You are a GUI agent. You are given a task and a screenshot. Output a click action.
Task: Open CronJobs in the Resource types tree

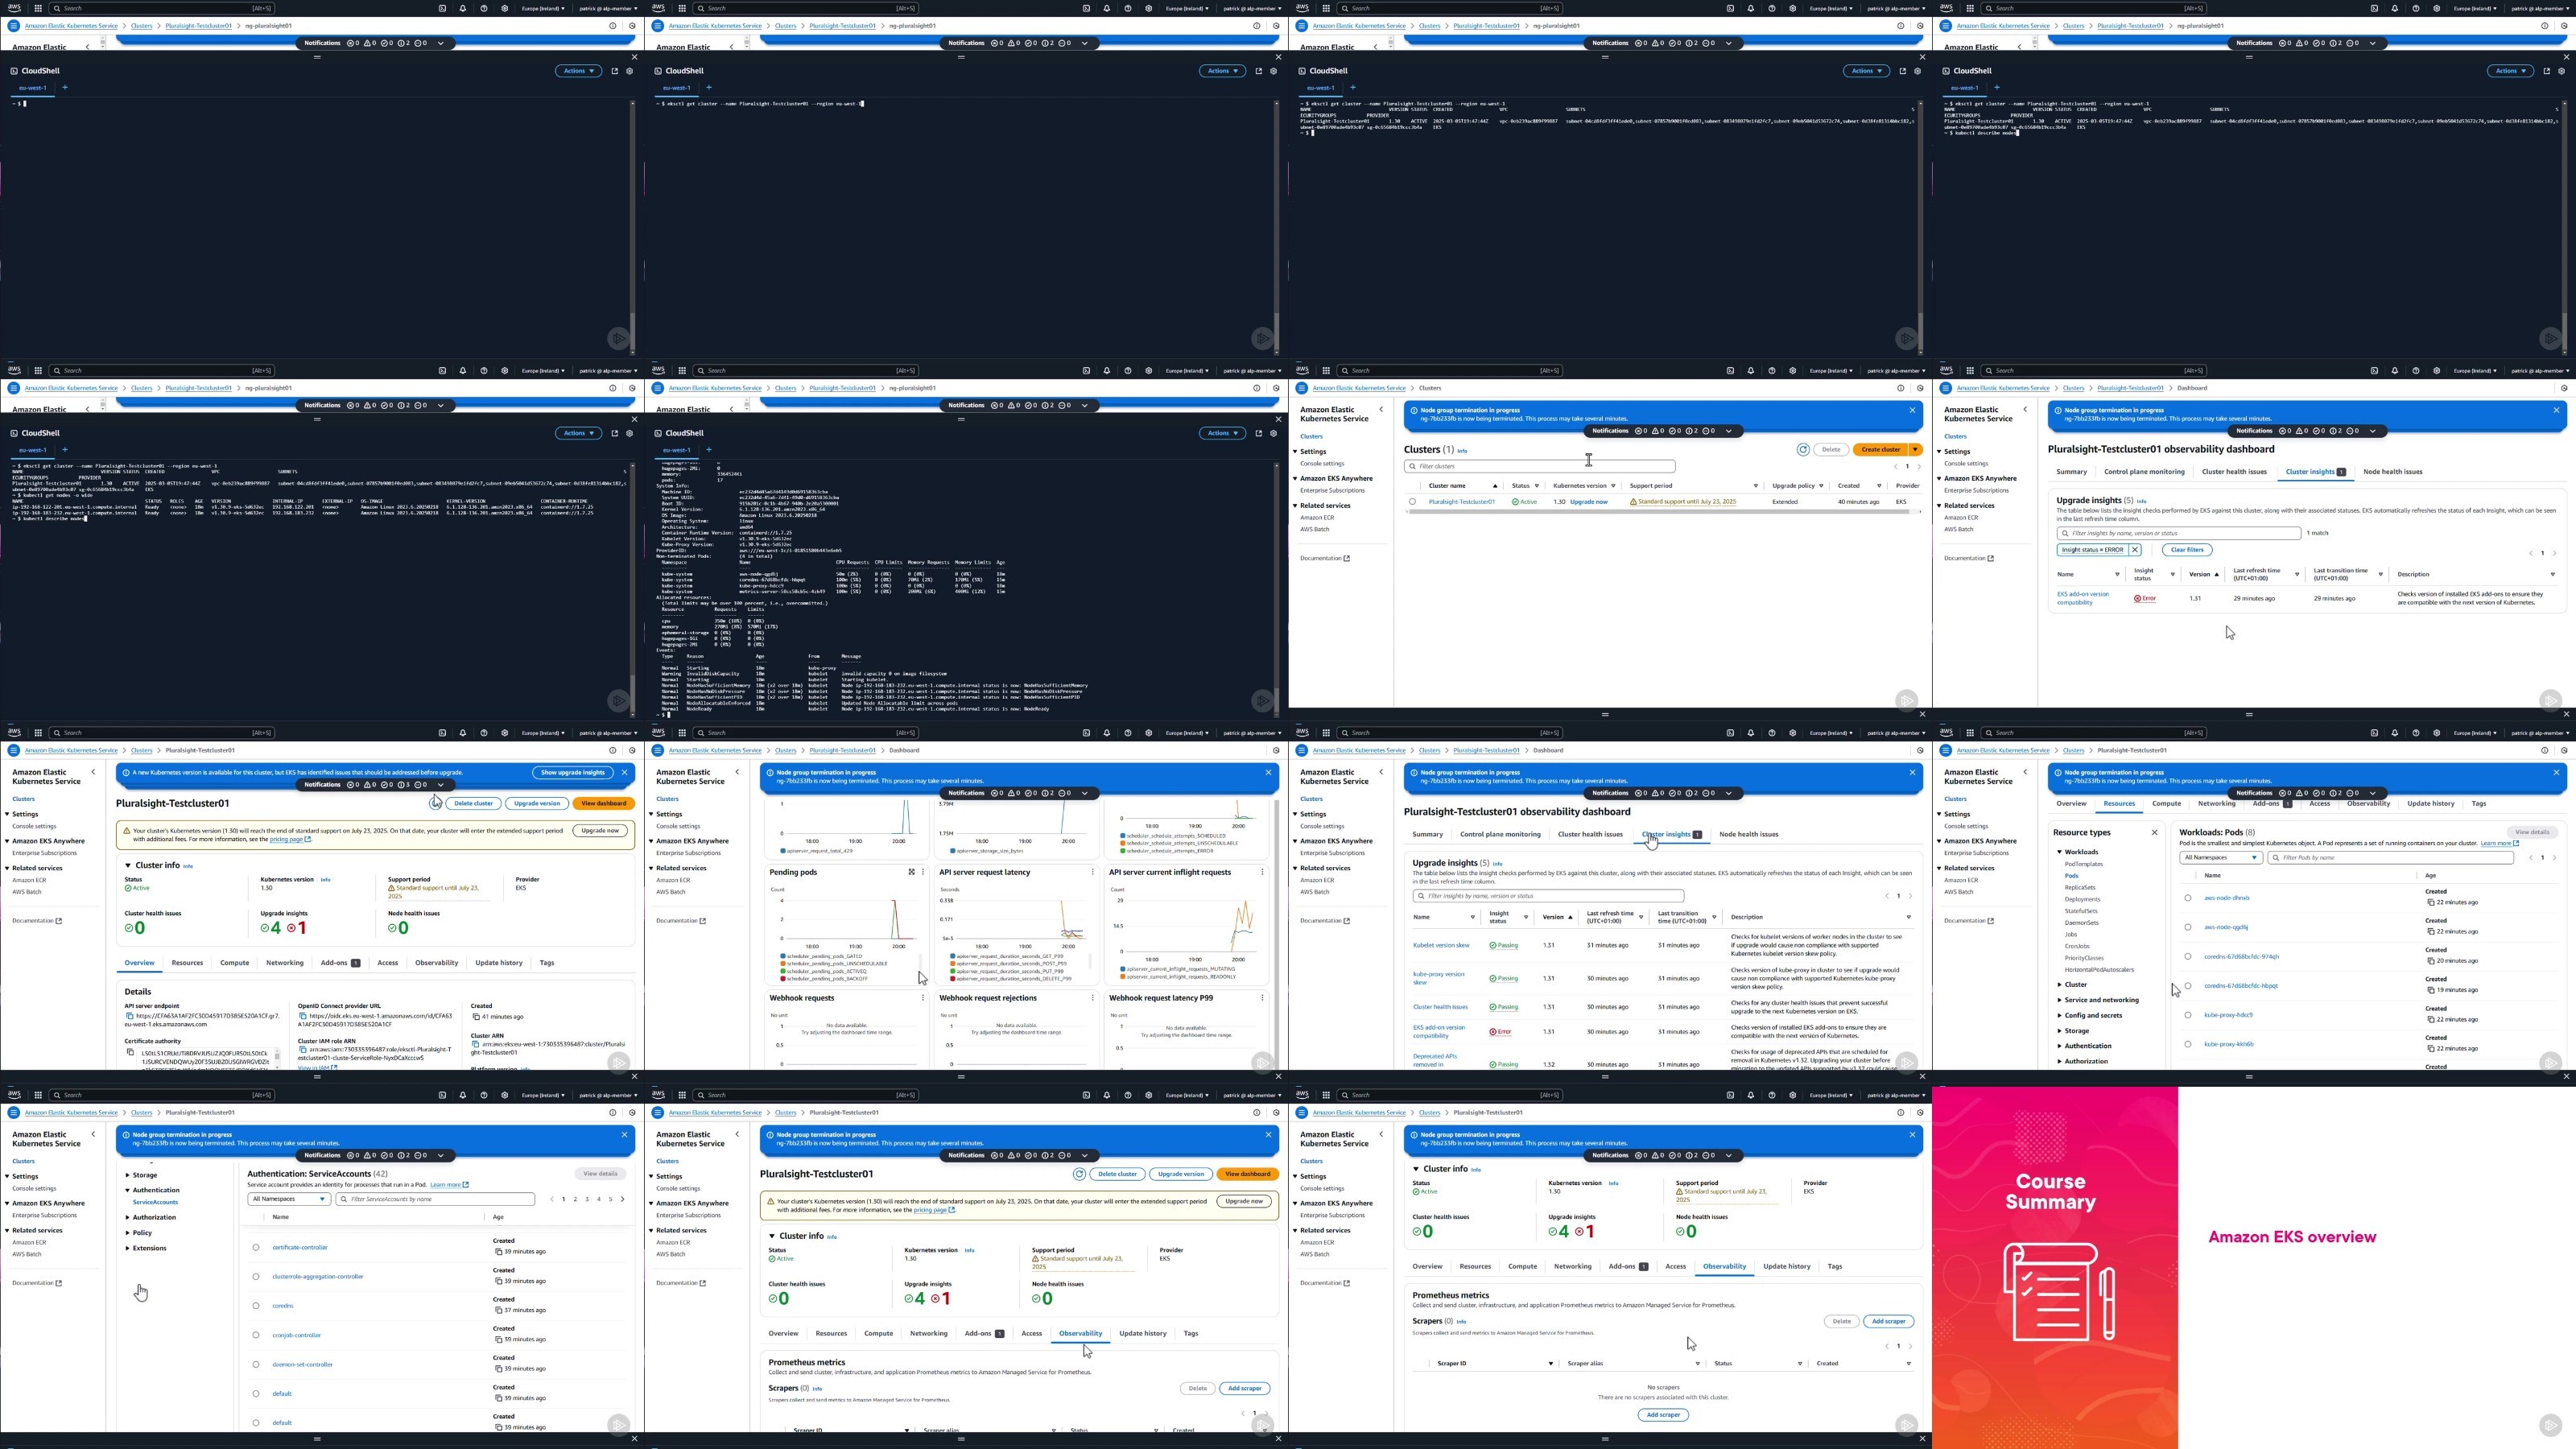[x=2077, y=946]
